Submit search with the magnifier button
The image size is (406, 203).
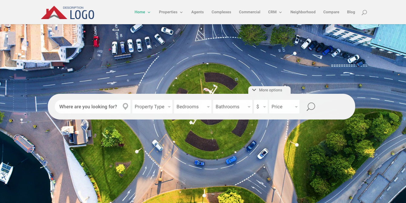coord(311,106)
